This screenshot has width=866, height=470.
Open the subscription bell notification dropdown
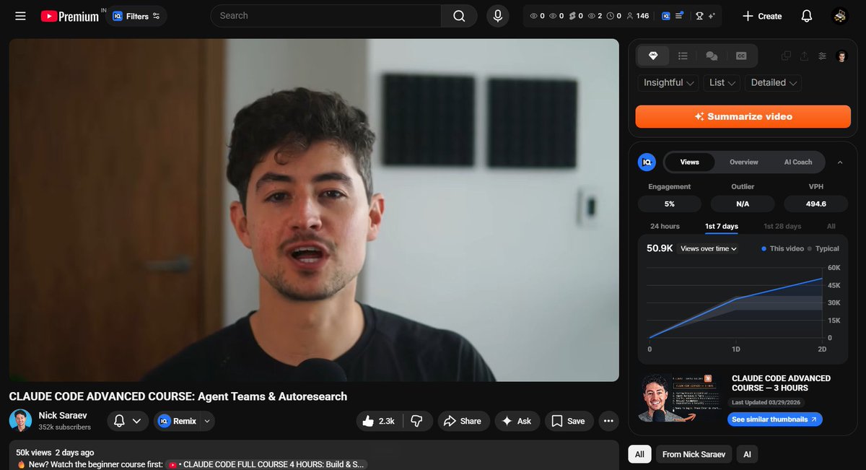coord(128,421)
